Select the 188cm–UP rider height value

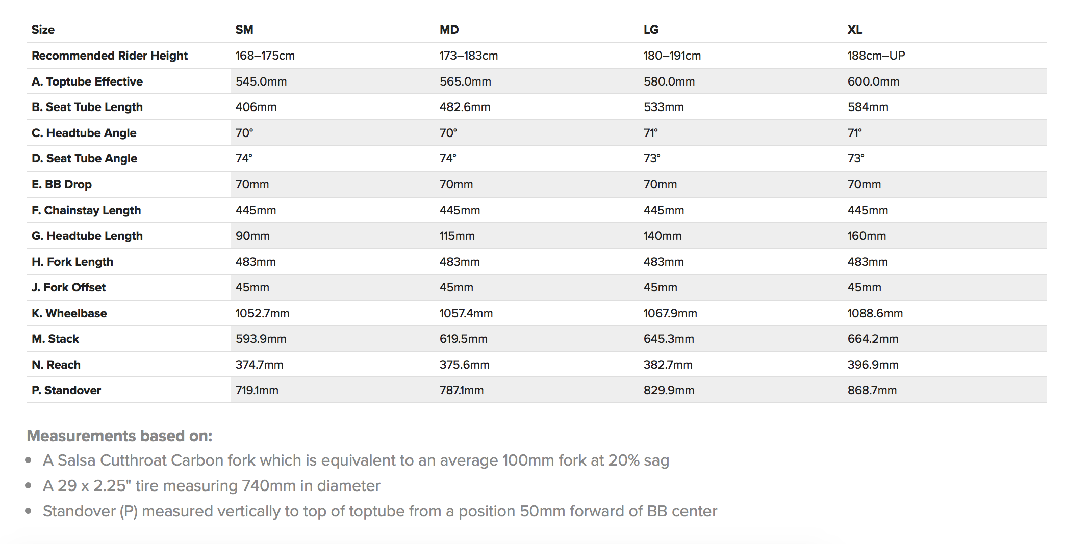coord(876,56)
